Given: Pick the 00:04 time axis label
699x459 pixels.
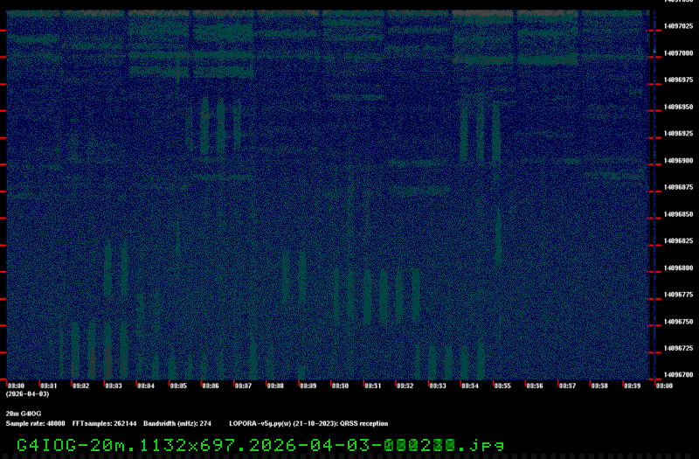Looking at the screenshot, I should (146, 386).
